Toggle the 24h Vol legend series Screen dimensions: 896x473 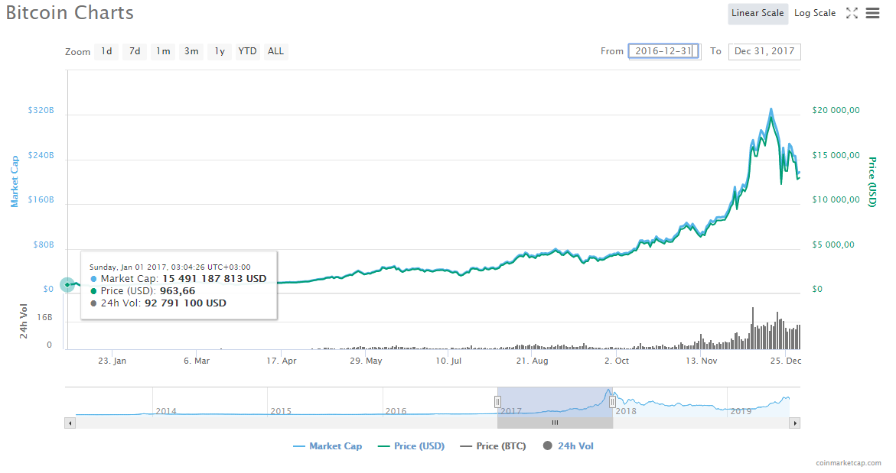click(x=569, y=446)
